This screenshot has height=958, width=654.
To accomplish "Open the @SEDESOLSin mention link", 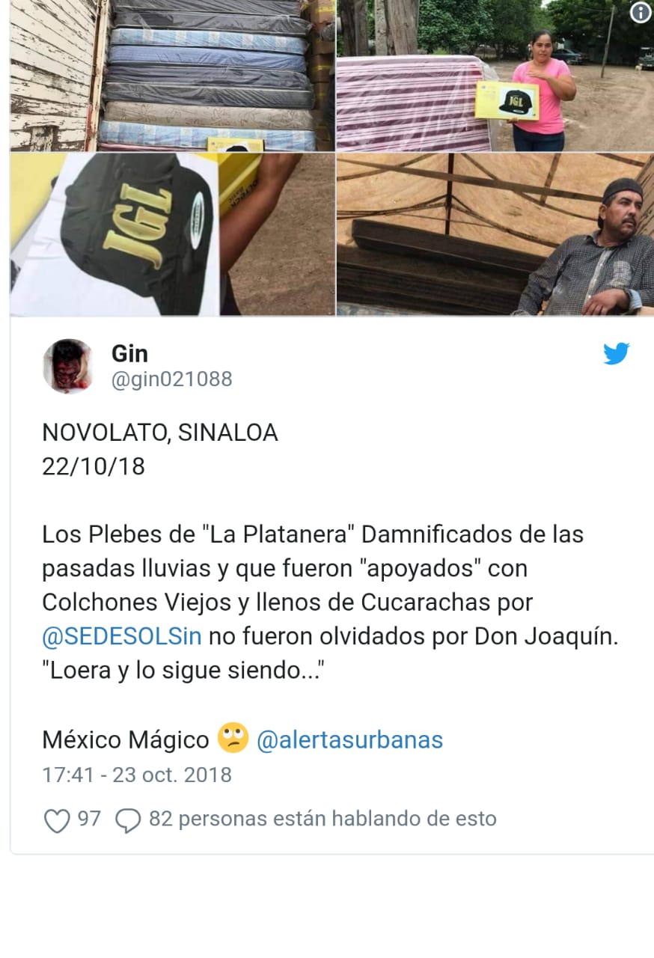I will (122, 637).
